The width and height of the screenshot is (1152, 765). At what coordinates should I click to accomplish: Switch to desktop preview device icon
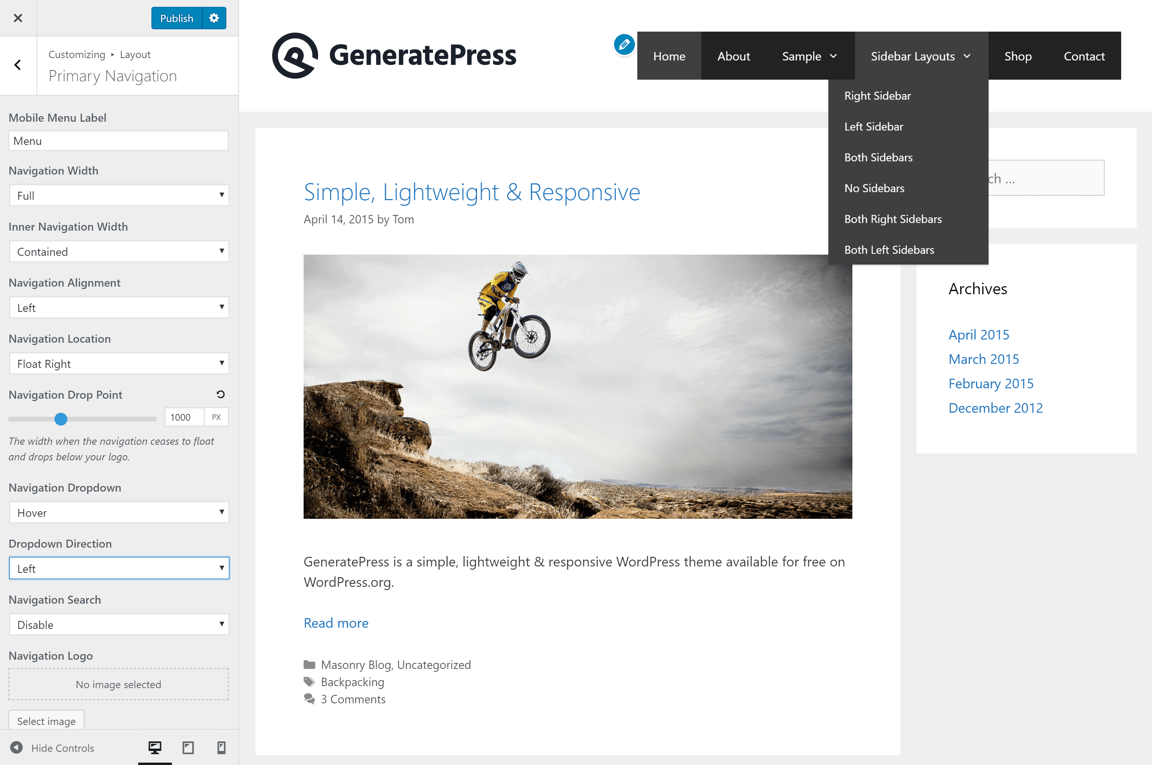(x=155, y=747)
